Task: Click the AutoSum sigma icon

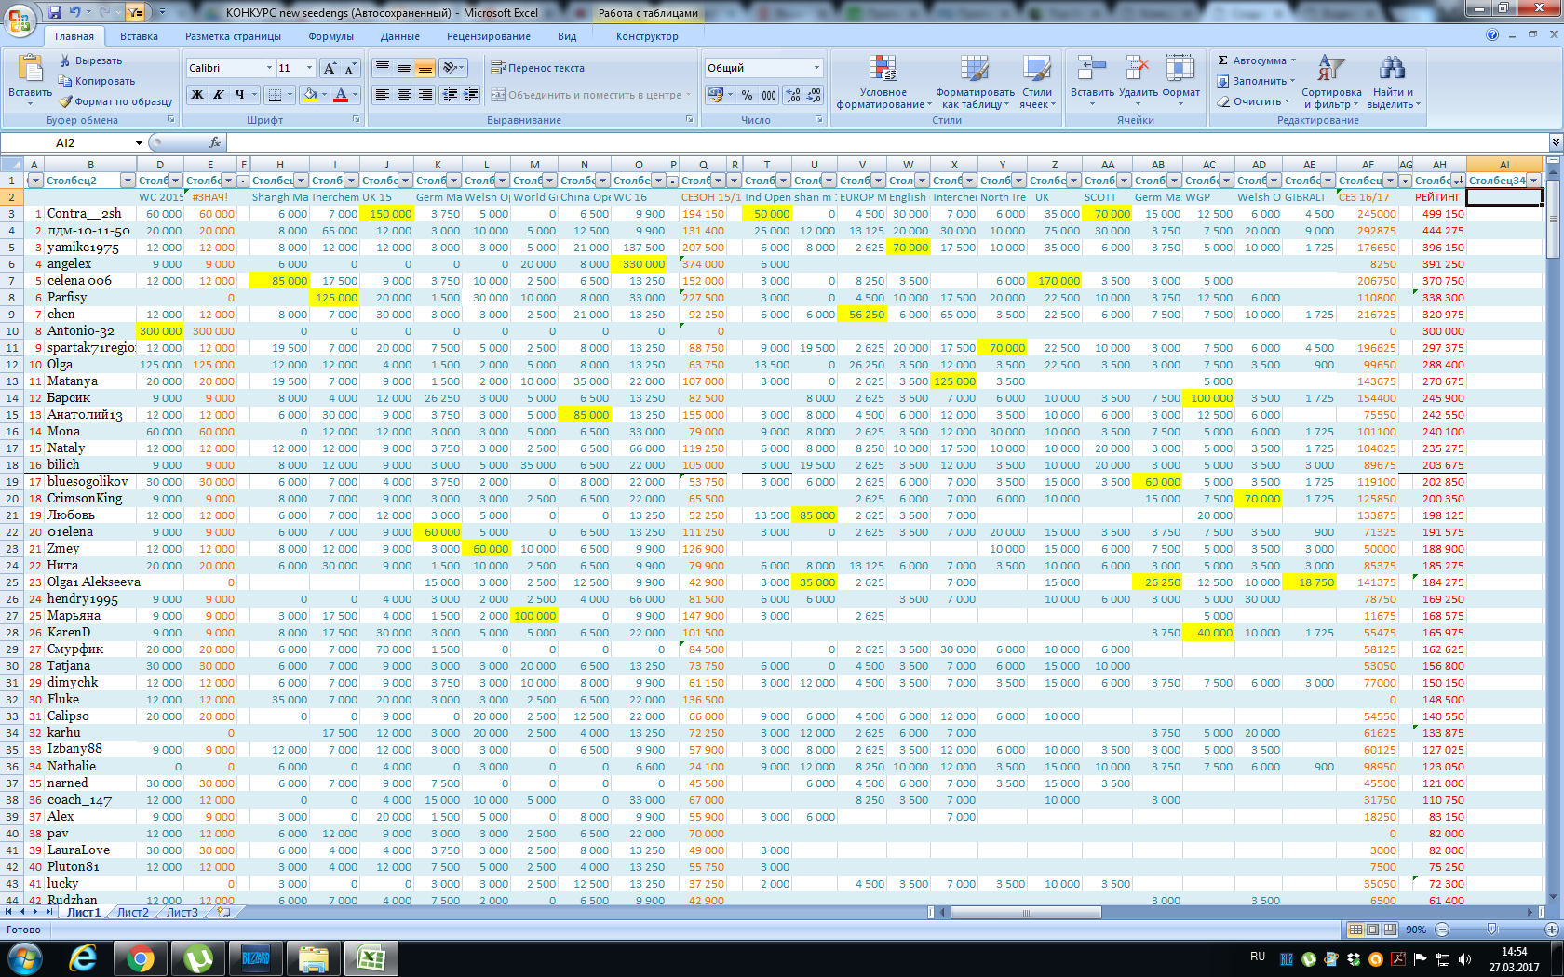Action: 1223,60
